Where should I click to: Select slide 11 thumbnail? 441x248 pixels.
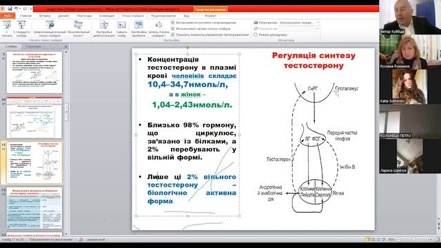coord(34,163)
